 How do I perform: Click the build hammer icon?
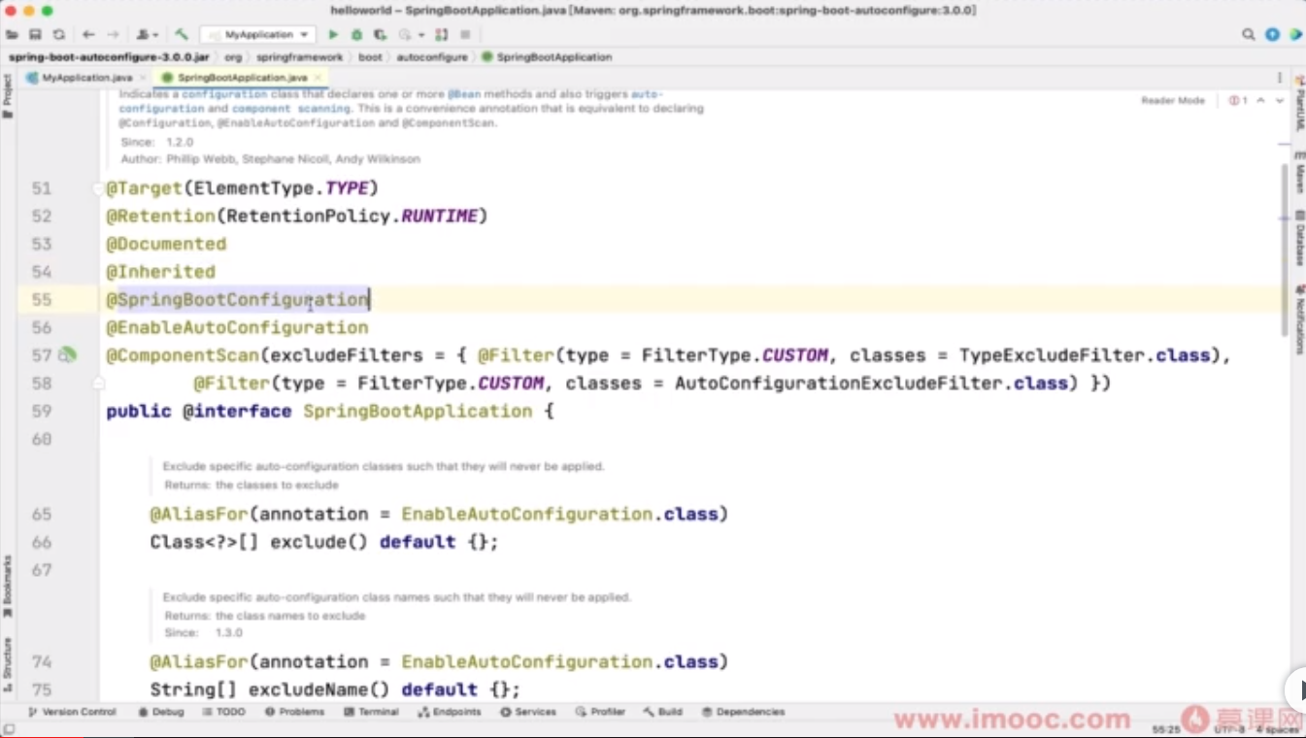pyautogui.click(x=181, y=34)
